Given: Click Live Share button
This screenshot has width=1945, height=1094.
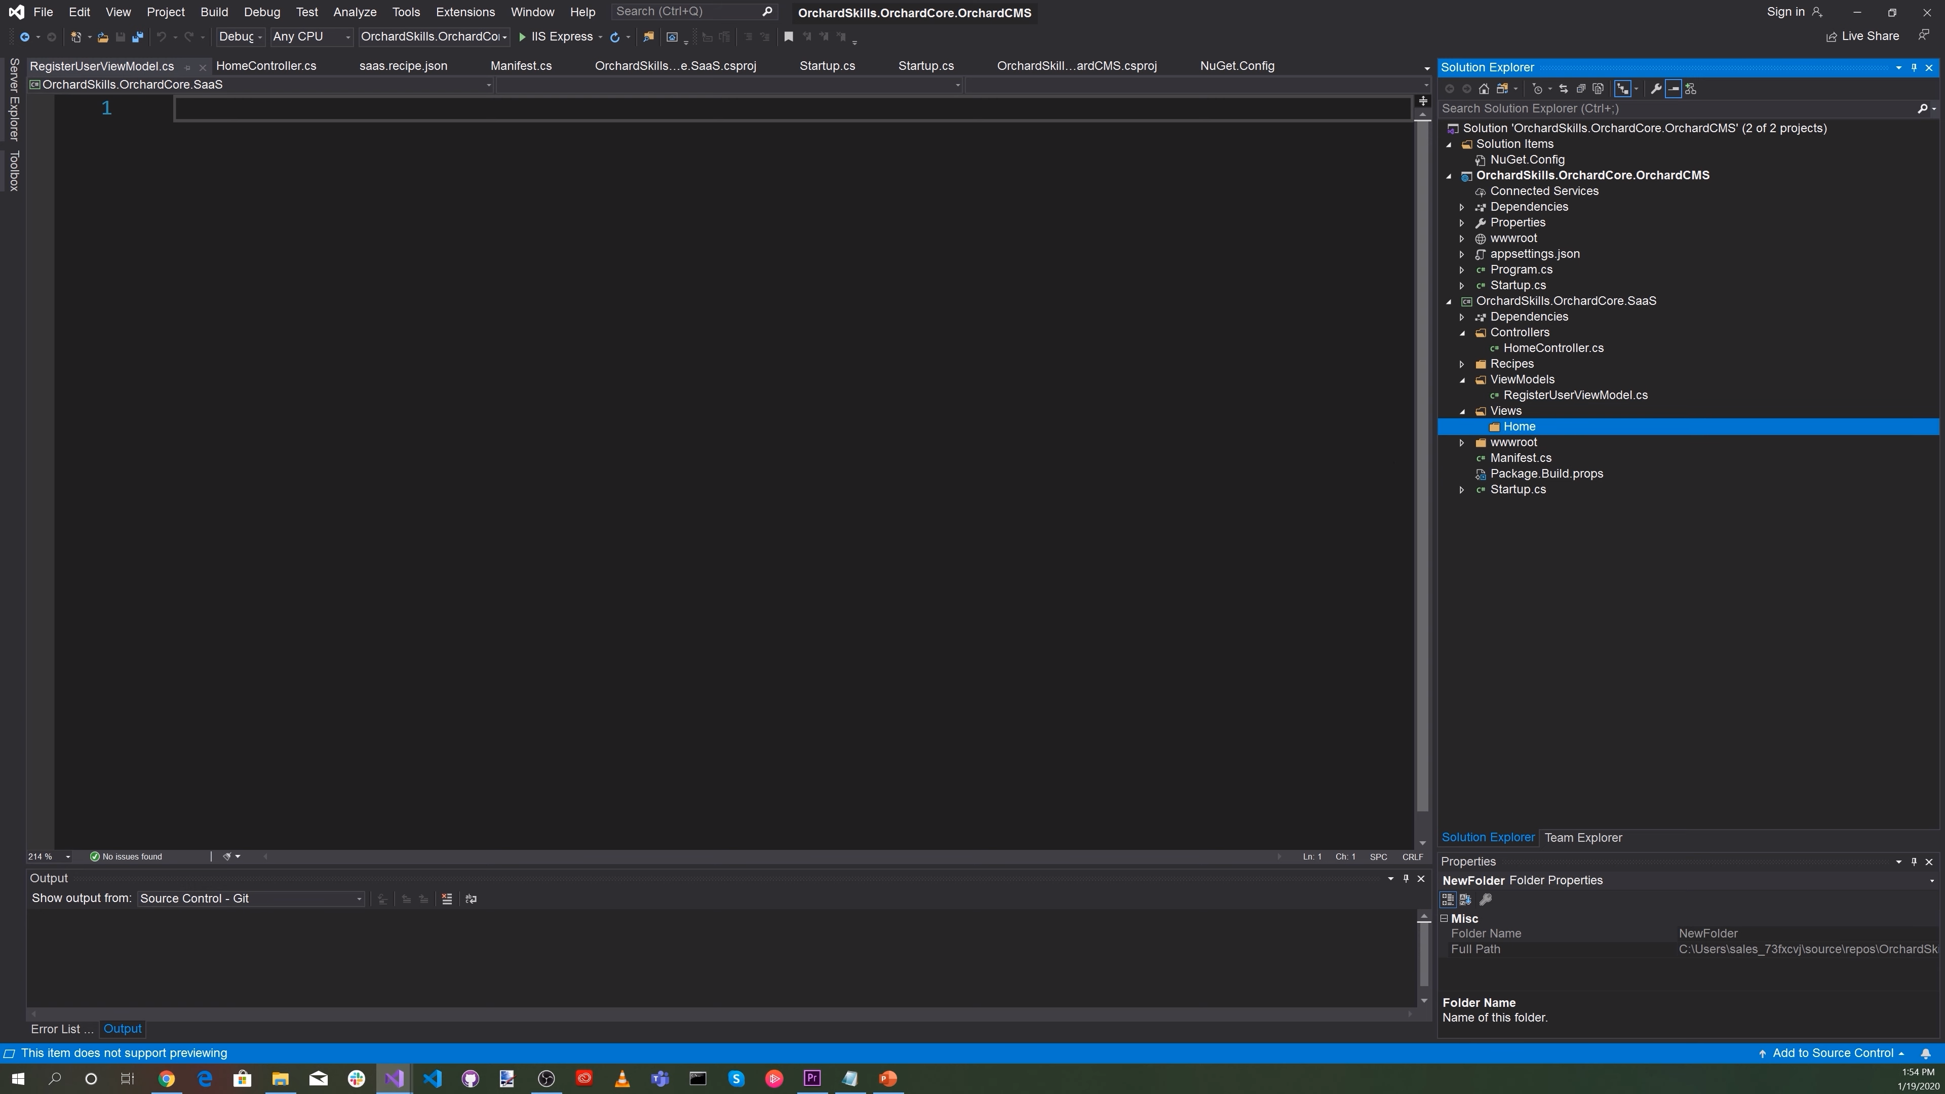Looking at the screenshot, I should coord(1863,36).
